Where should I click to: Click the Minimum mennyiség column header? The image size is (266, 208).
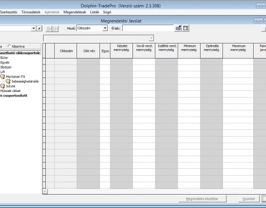point(189,51)
